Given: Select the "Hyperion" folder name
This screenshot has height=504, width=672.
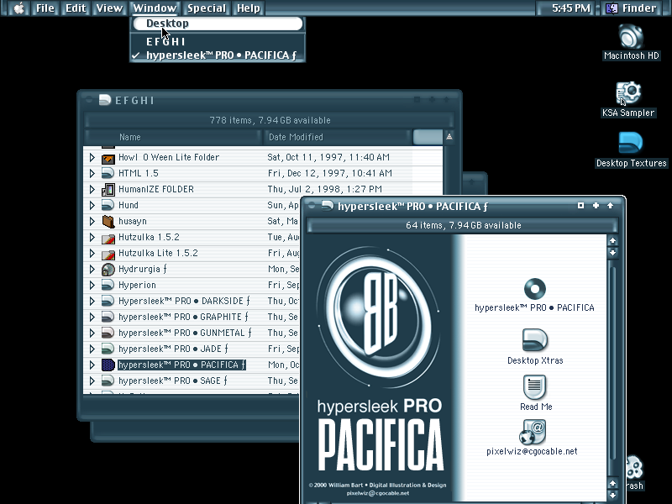Looking at the screenshot, I should pyautogui.click(x=137, y=285).
